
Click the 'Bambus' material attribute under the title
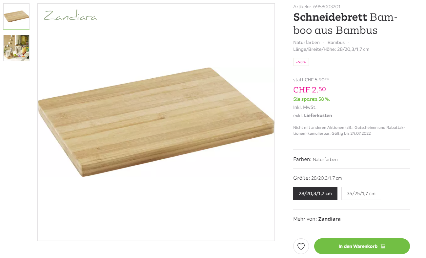pos(336,42)
